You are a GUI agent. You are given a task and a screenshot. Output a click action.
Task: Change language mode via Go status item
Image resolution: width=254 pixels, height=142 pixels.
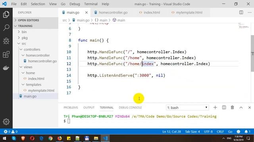click(230, 132)
